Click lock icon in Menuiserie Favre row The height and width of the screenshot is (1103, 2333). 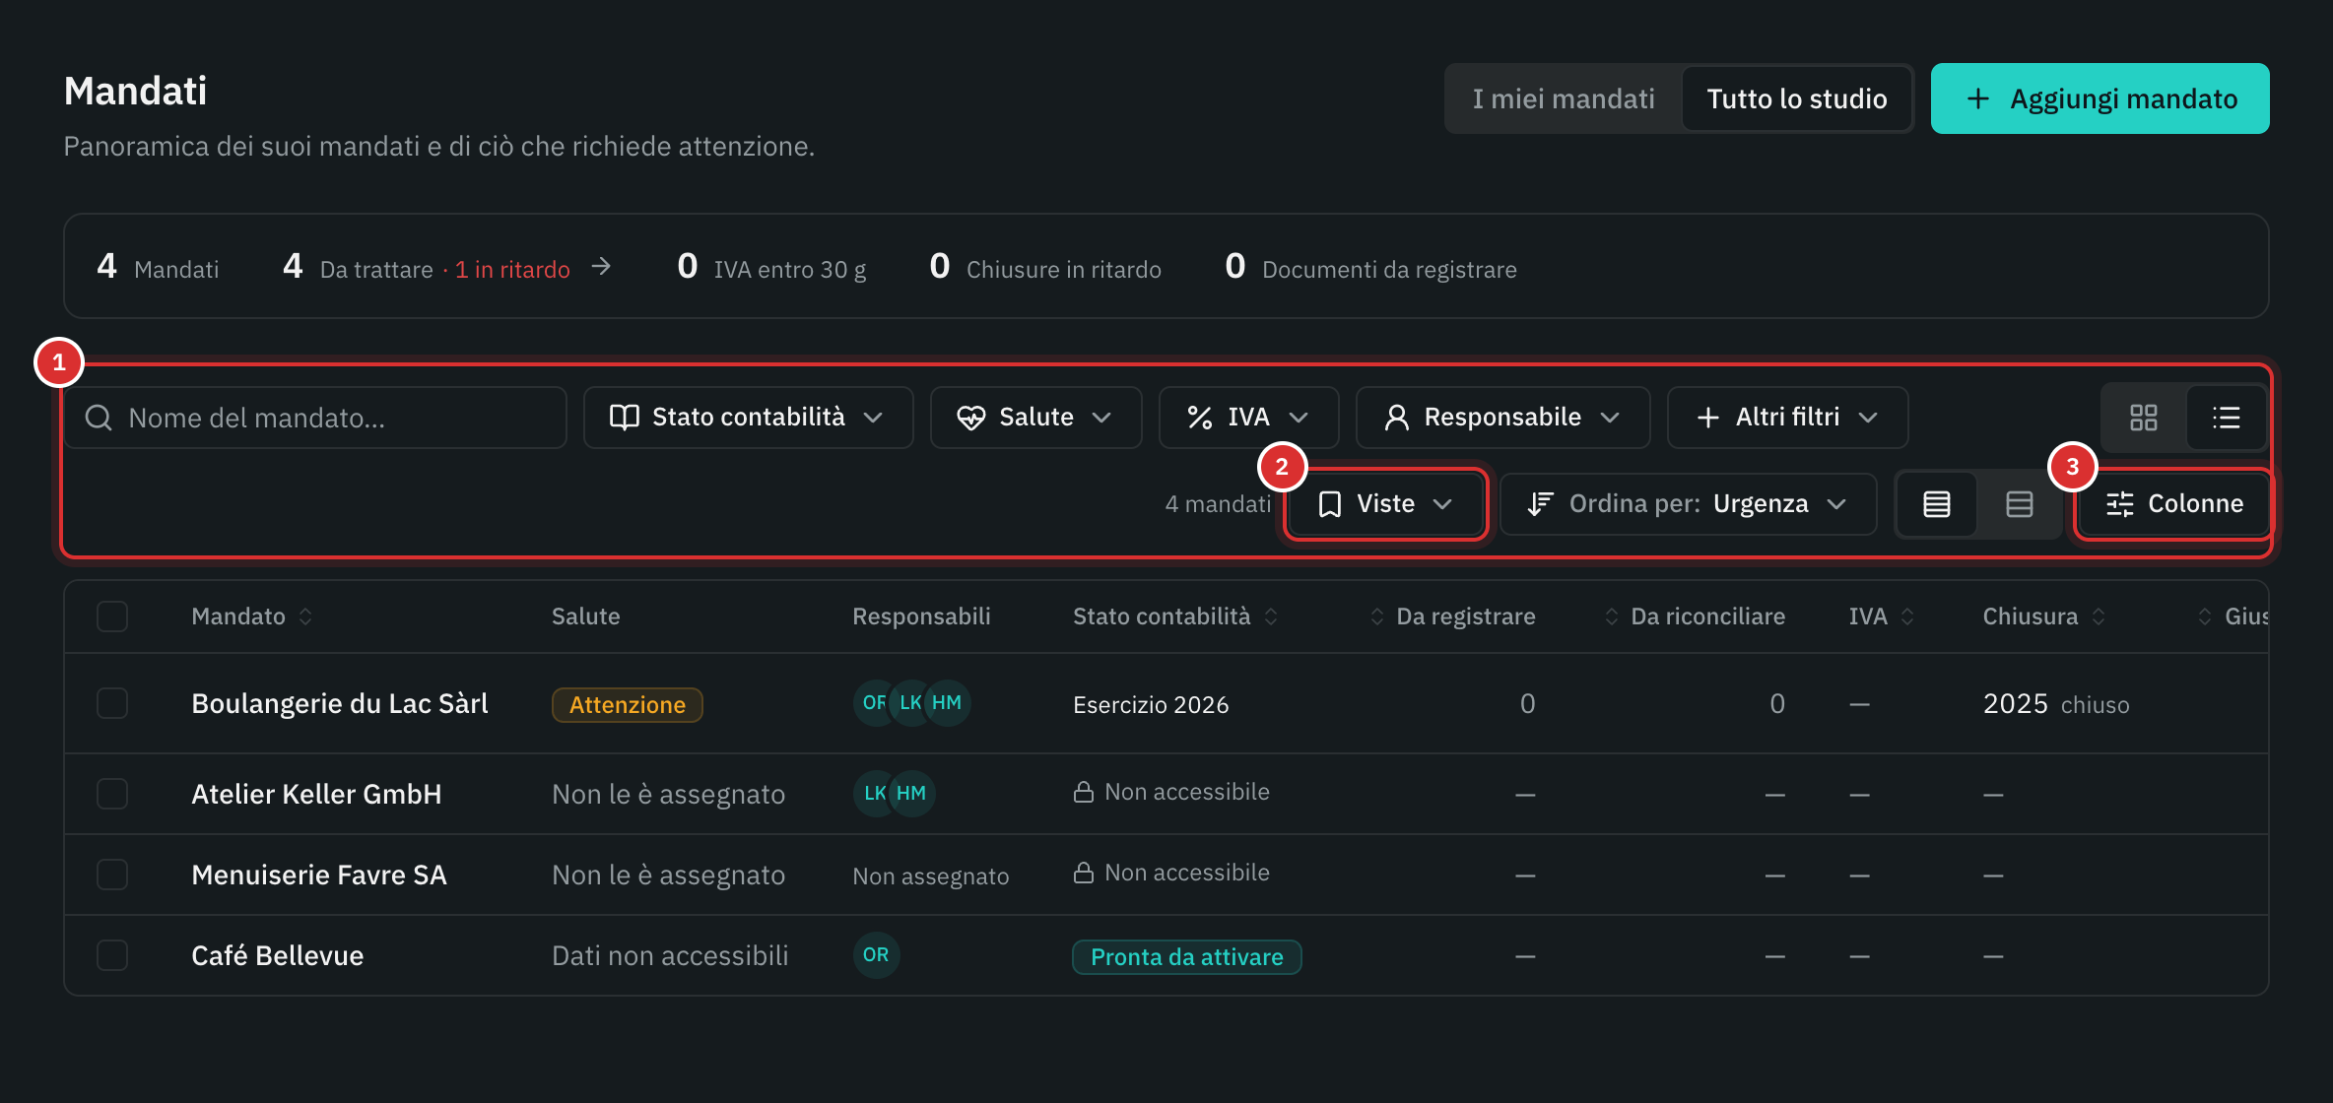click(1084, 873)
